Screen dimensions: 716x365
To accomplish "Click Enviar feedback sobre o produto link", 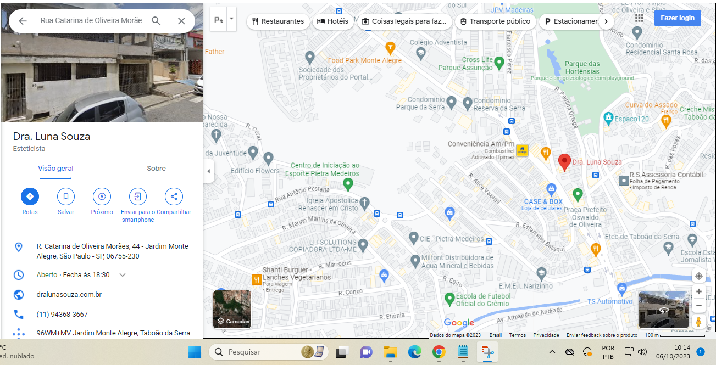I will 602,335.
